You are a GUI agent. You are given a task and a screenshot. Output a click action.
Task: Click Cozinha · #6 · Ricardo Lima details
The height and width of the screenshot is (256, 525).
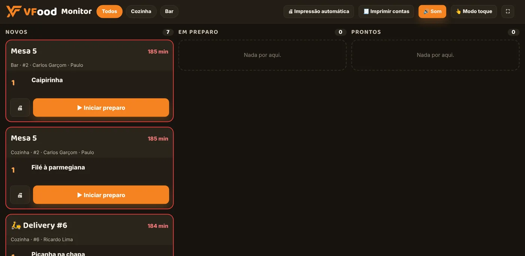click(x=42, y=240)
